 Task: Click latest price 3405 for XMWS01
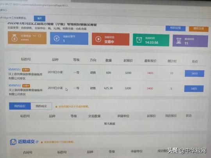tap(150, 73)
